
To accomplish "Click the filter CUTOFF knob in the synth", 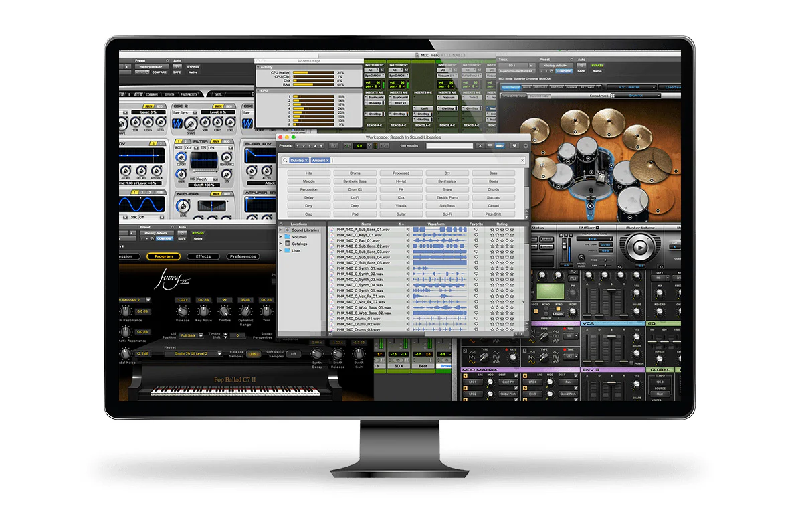I will coord(181,157).
